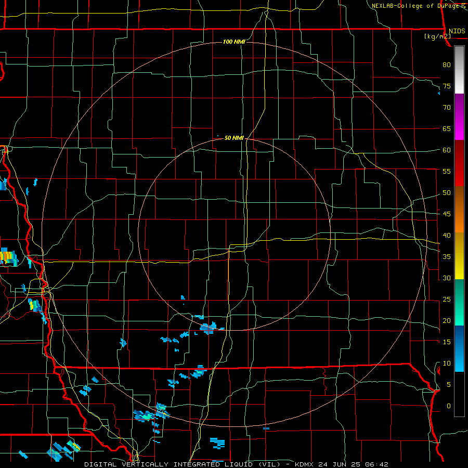
Task: Click the scale value 10
Action: point(447,363)
